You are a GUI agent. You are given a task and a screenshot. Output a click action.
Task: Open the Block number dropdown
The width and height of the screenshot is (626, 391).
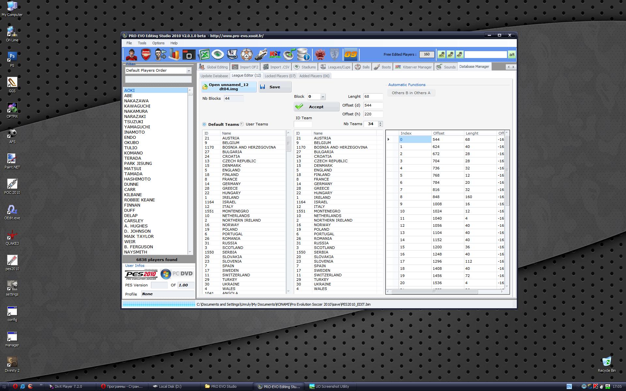click(323, 97)
